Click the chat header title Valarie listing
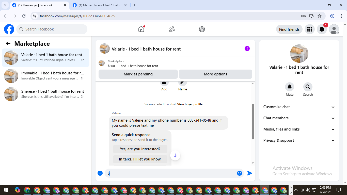The height and width of the screenshot is (195, 347). 146,49
